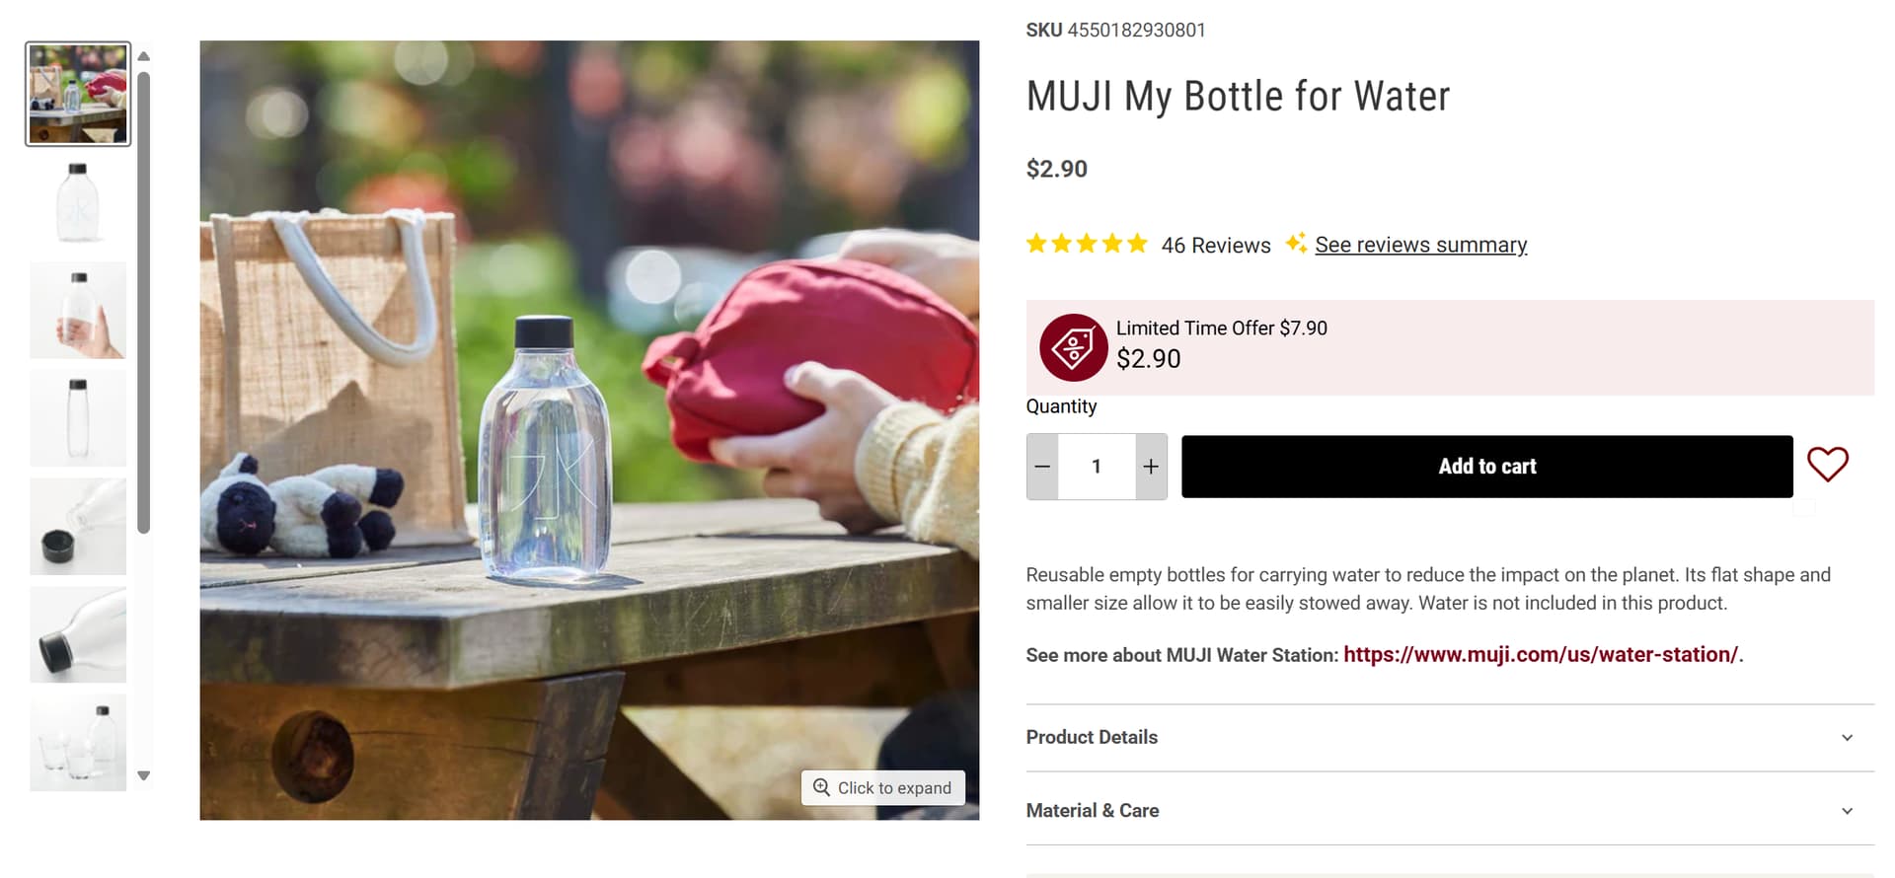
Task: Add product to wishlist with heart icon
Action: (x=1827, y=465)
